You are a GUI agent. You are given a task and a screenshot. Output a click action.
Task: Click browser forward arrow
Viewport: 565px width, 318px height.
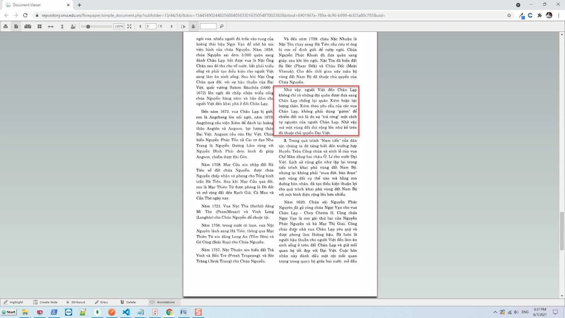pos(16,15)
